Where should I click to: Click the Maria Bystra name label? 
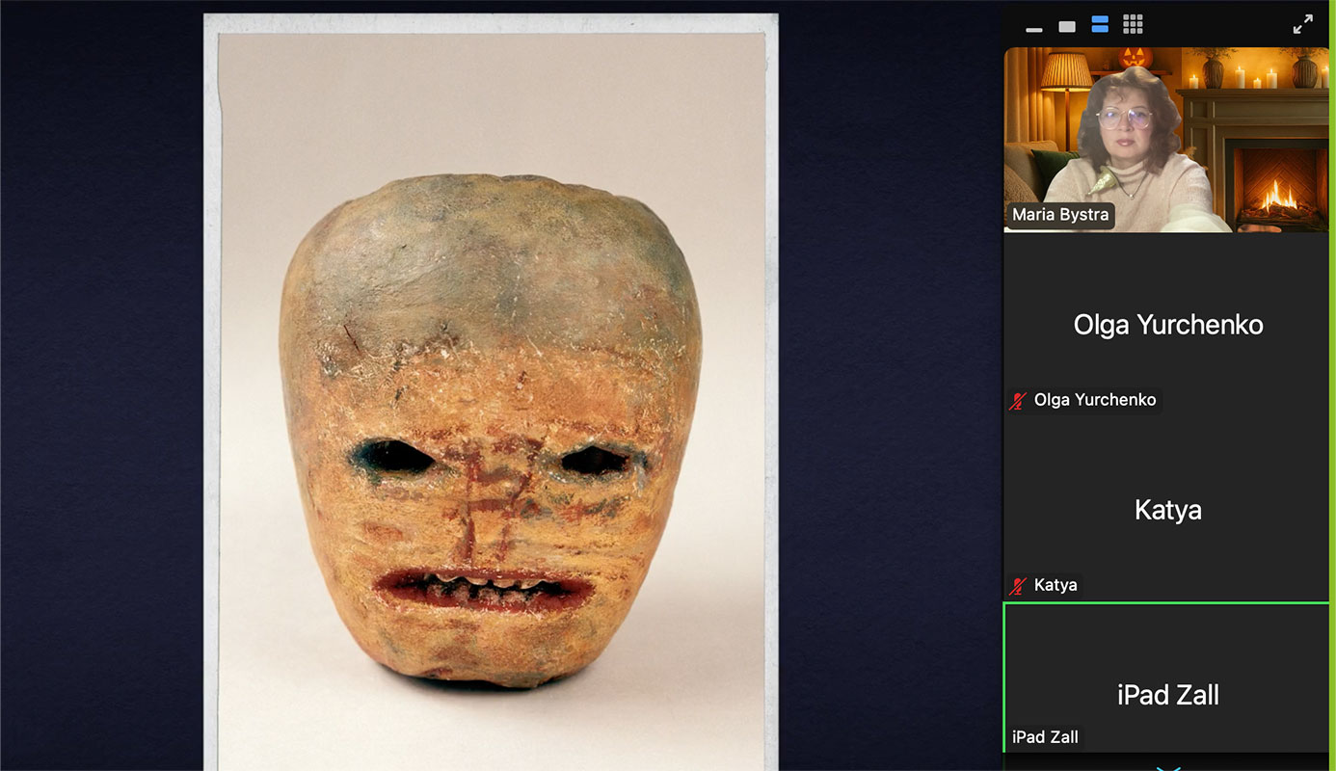click(x=1060, y=215)
